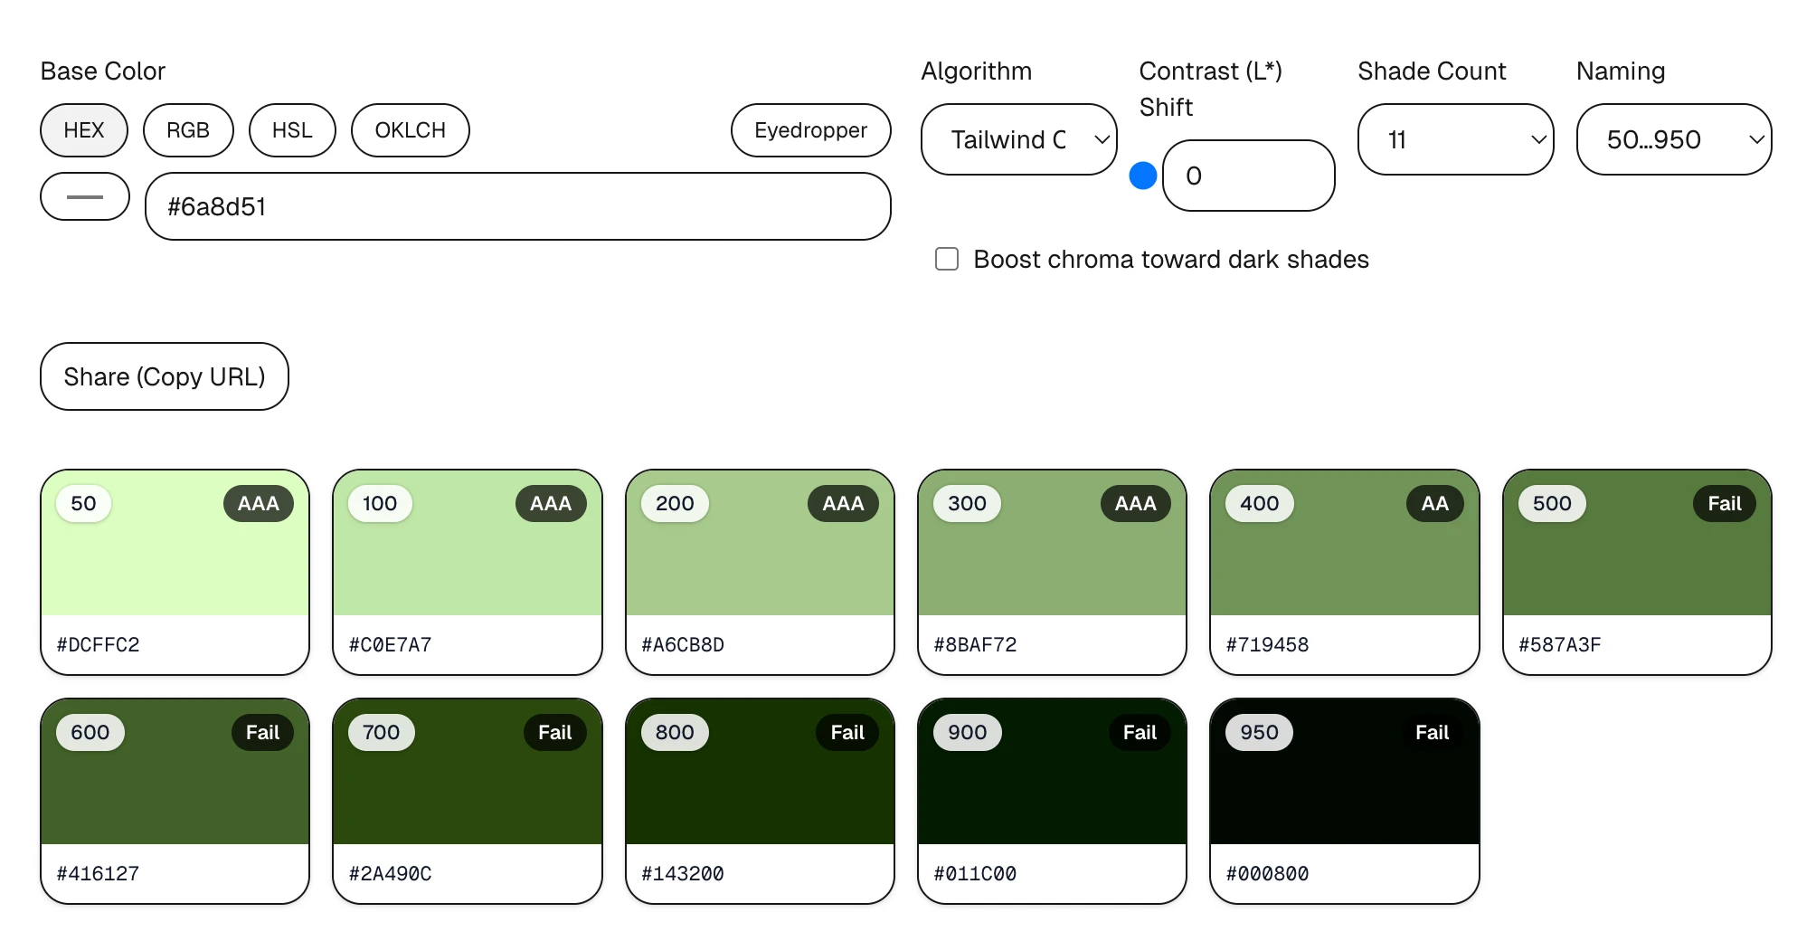
Task: Select the 700 shade swatch #2A490C
Action: [467, 790]
